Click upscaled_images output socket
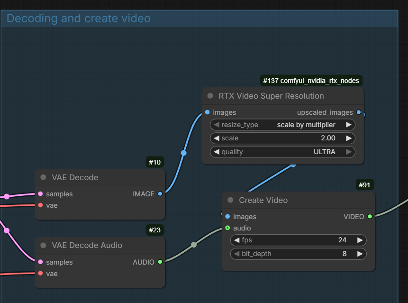Viewport: 408px width, 303px height. 359,112
